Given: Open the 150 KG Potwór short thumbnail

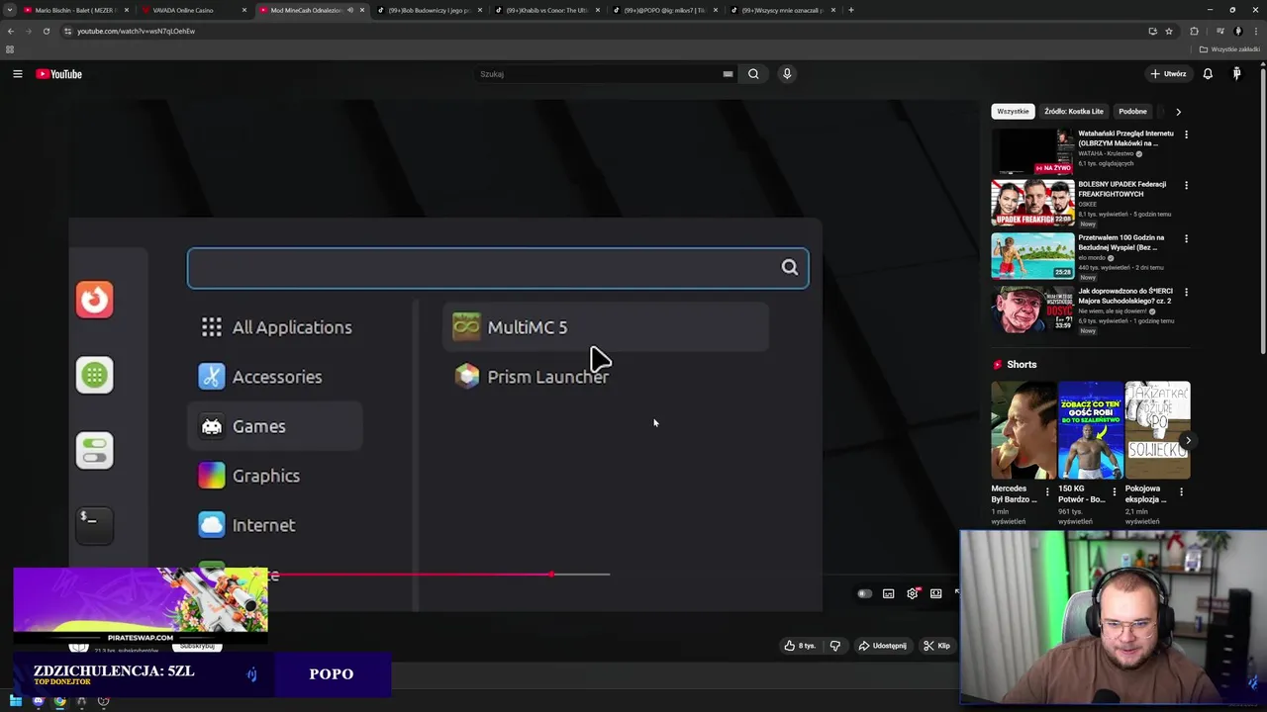Looking at the screenshot, I should click(1090, 430).
